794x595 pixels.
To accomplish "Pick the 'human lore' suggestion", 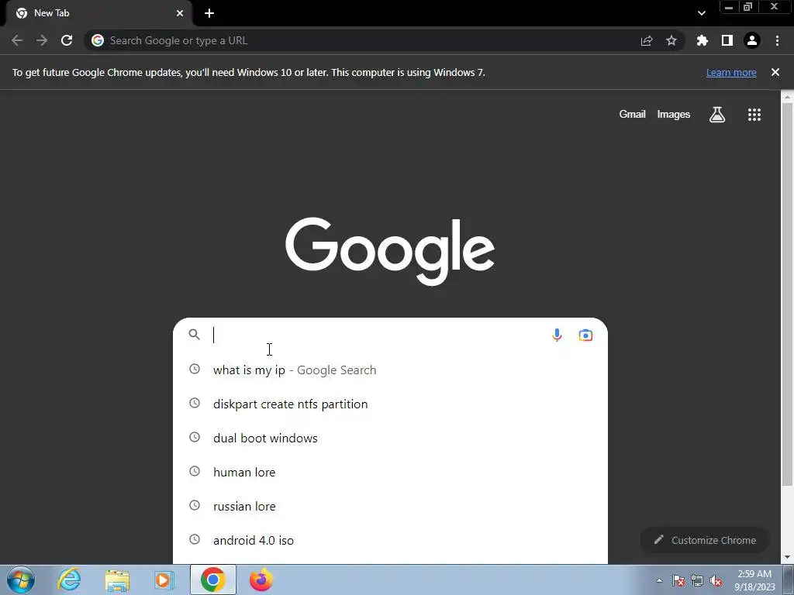I will [x=391, y=472].
